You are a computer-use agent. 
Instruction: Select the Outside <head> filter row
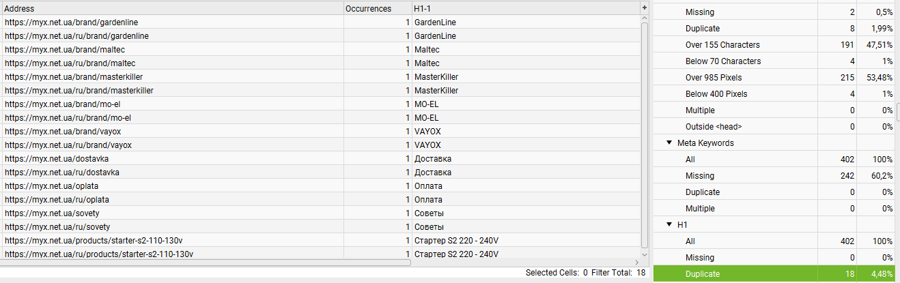(776, 127)
